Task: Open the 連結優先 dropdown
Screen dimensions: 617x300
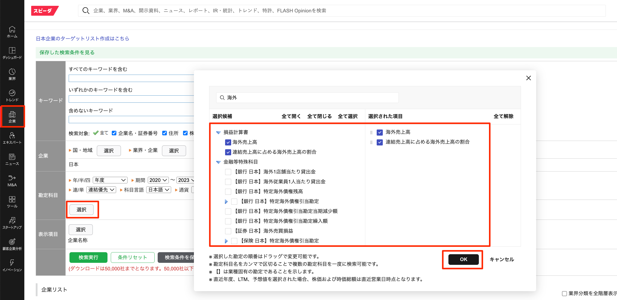Action: tap(101, 190)
